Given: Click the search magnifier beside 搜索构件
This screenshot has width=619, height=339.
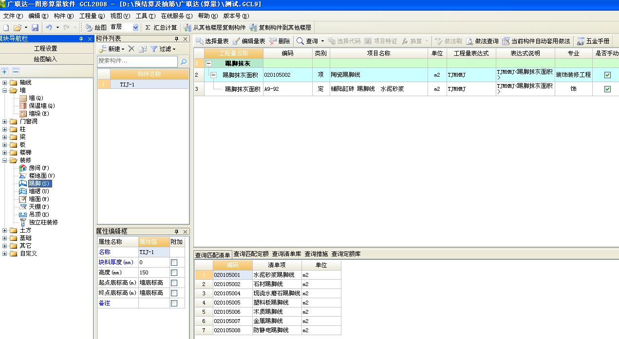Looking at the screenshot, I should click(184, 61).
